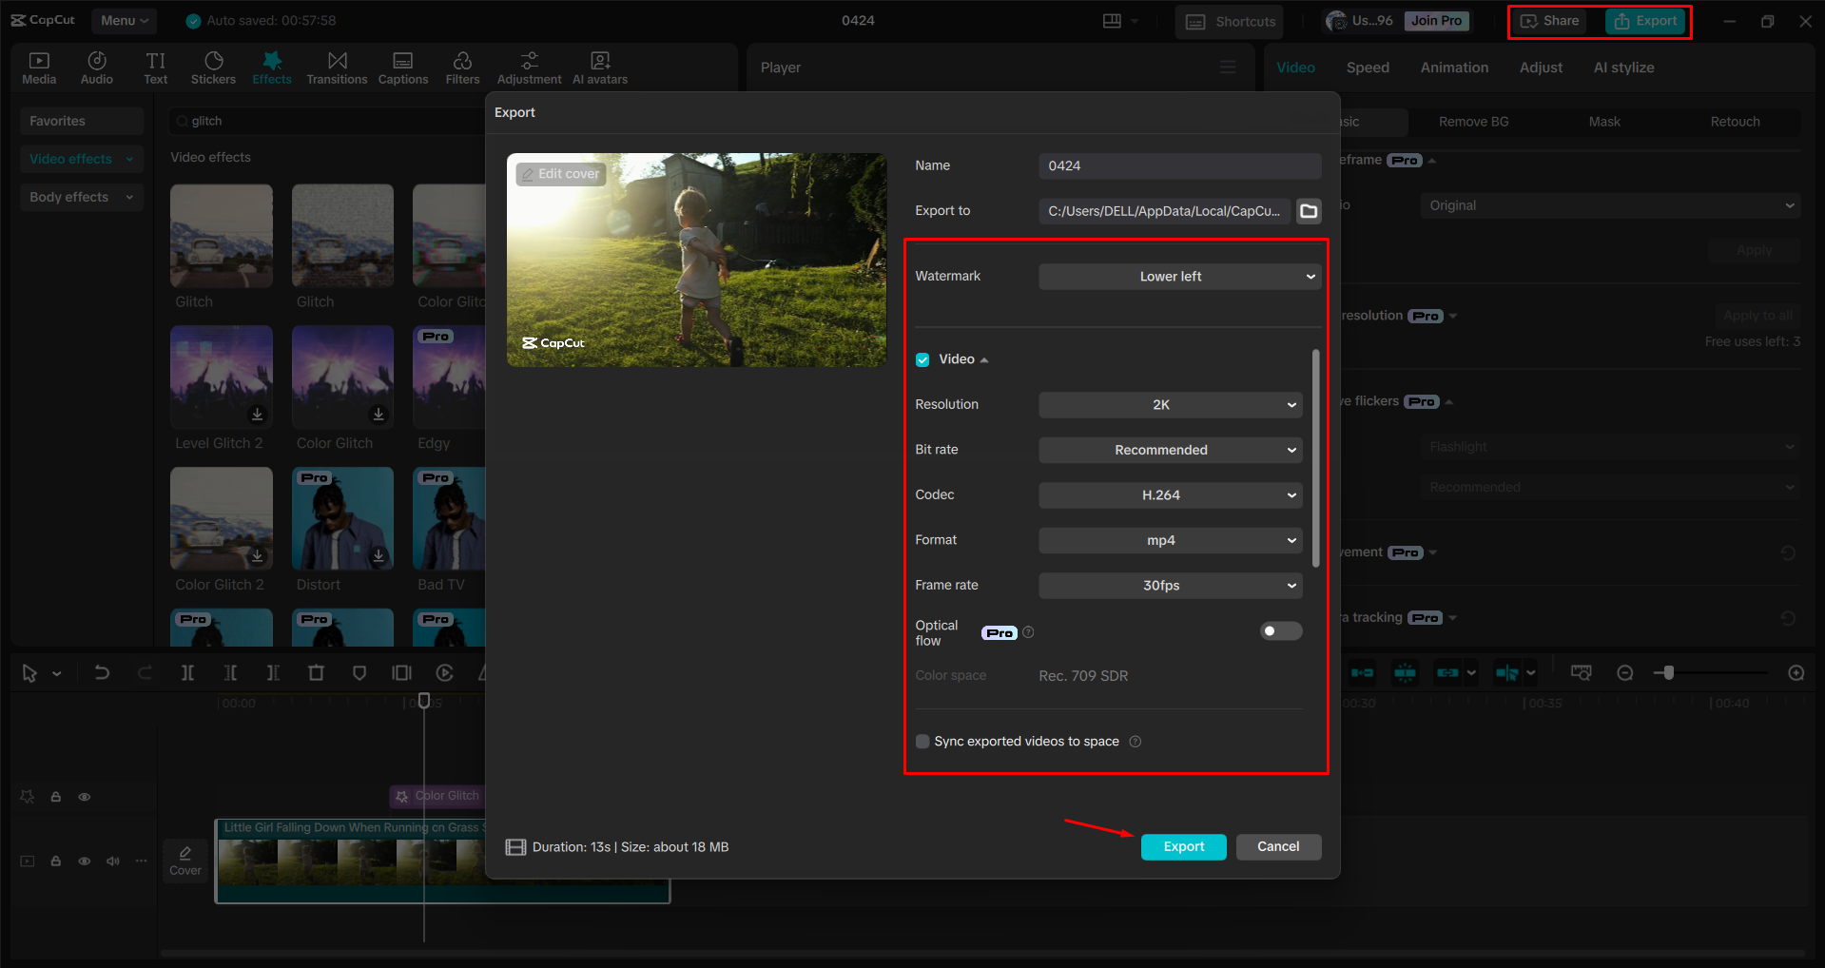Open the Audio panel
This screenshot has height=968, width=1825.
[x=97, y=68]
